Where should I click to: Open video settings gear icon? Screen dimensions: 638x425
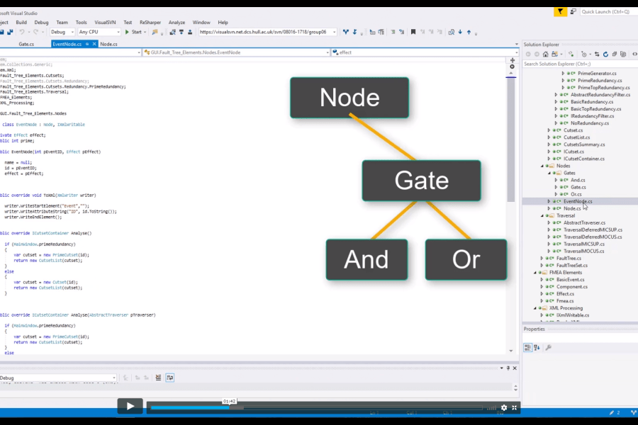pyautogui.click(x=504, y=407)
